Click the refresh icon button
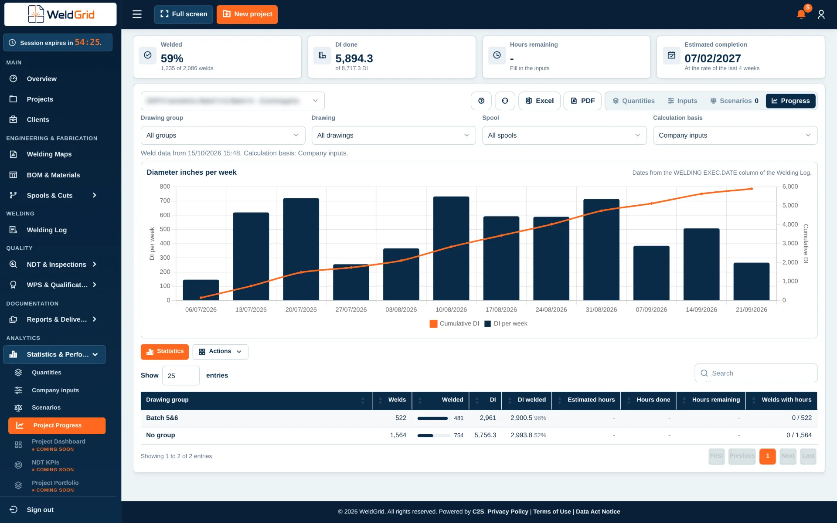This screenshot has width=837, height=523. 505,101
